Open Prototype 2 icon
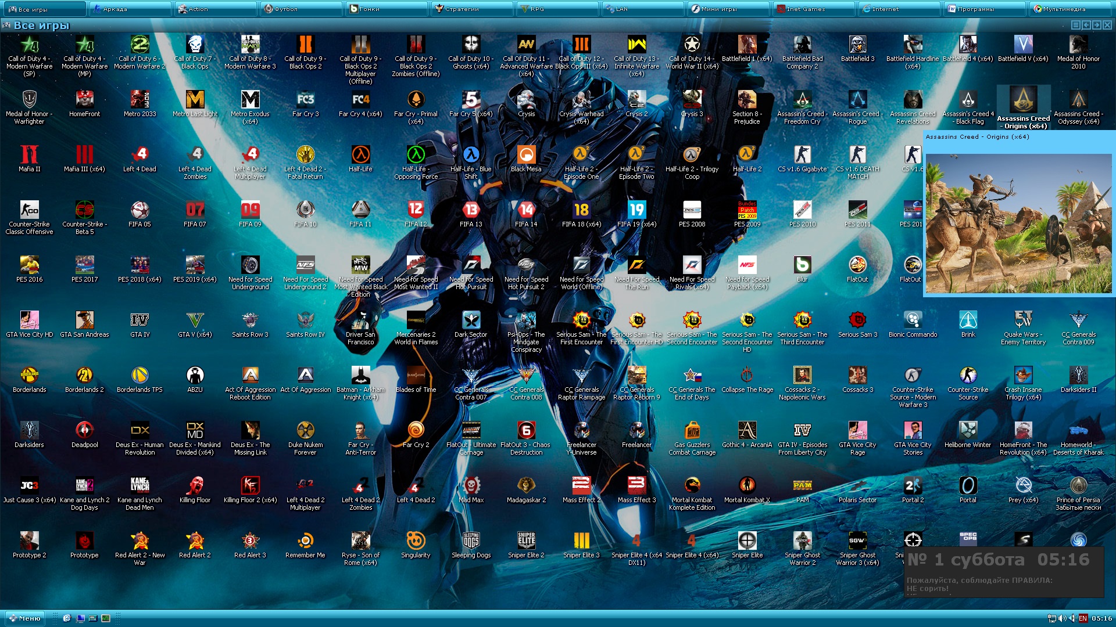The image size is (1116, 627). [29, 545]
